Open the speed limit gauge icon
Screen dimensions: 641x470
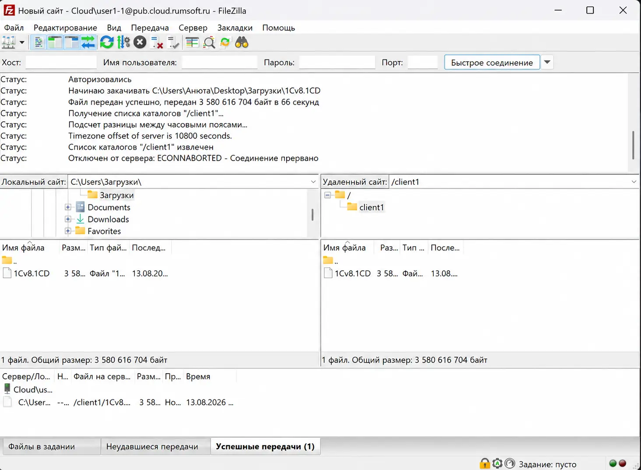pyautogui.click(x=510, y=463)
